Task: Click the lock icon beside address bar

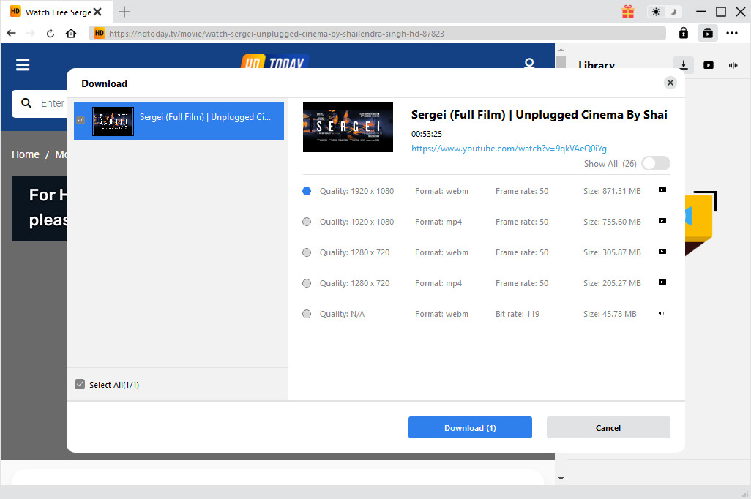Action: click(683, 33)
